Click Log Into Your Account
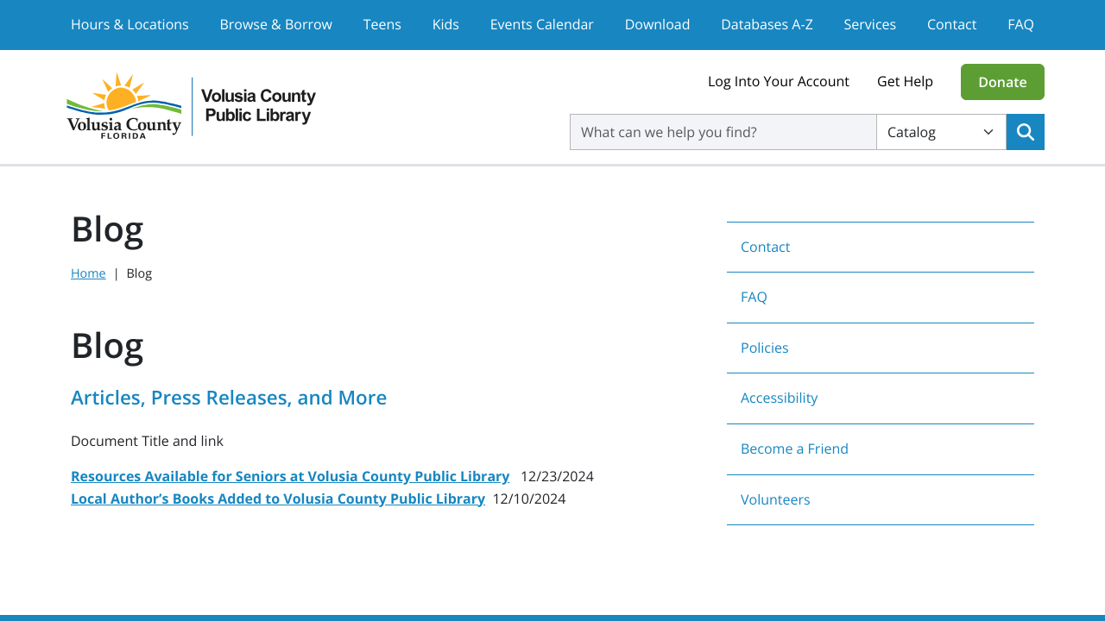 pos(778,81)
